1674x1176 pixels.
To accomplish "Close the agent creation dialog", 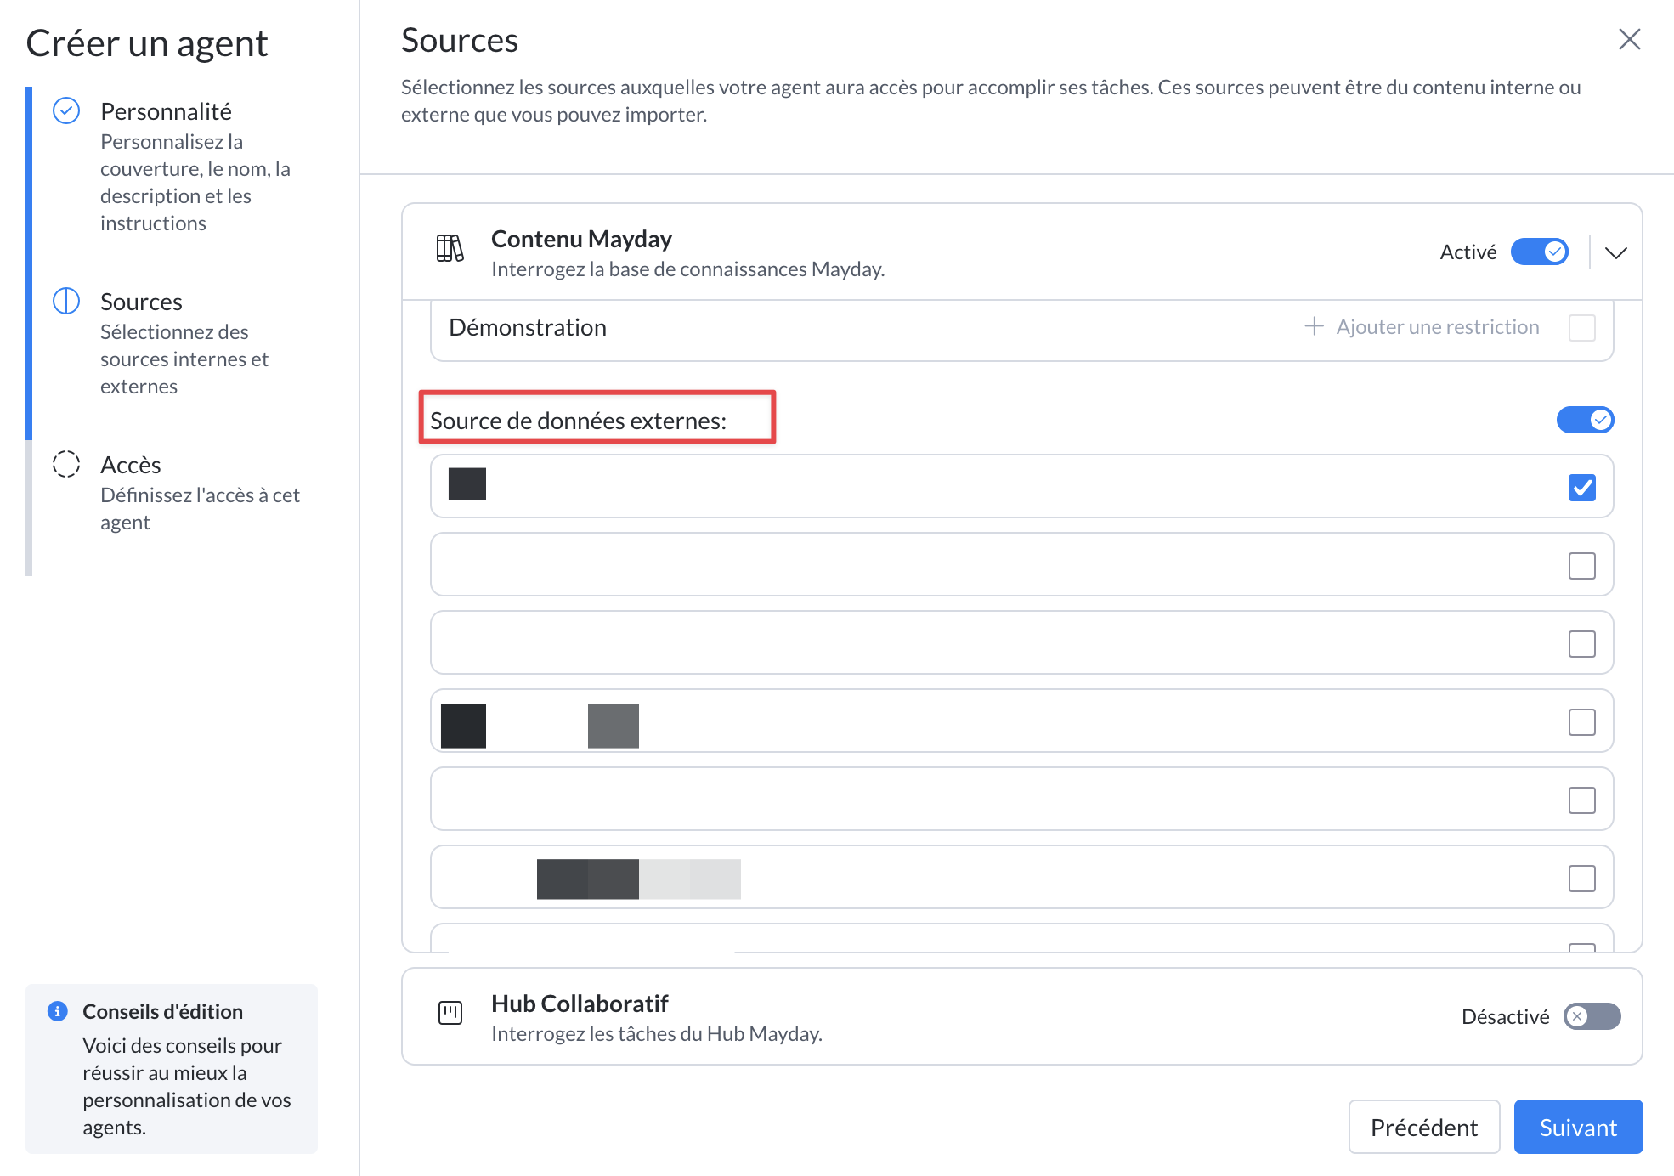I will coord(1628,39).
